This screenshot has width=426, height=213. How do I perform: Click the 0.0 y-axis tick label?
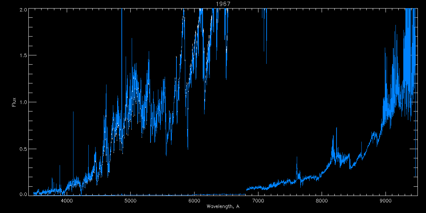pyautogui.click(x=22, y=194)
